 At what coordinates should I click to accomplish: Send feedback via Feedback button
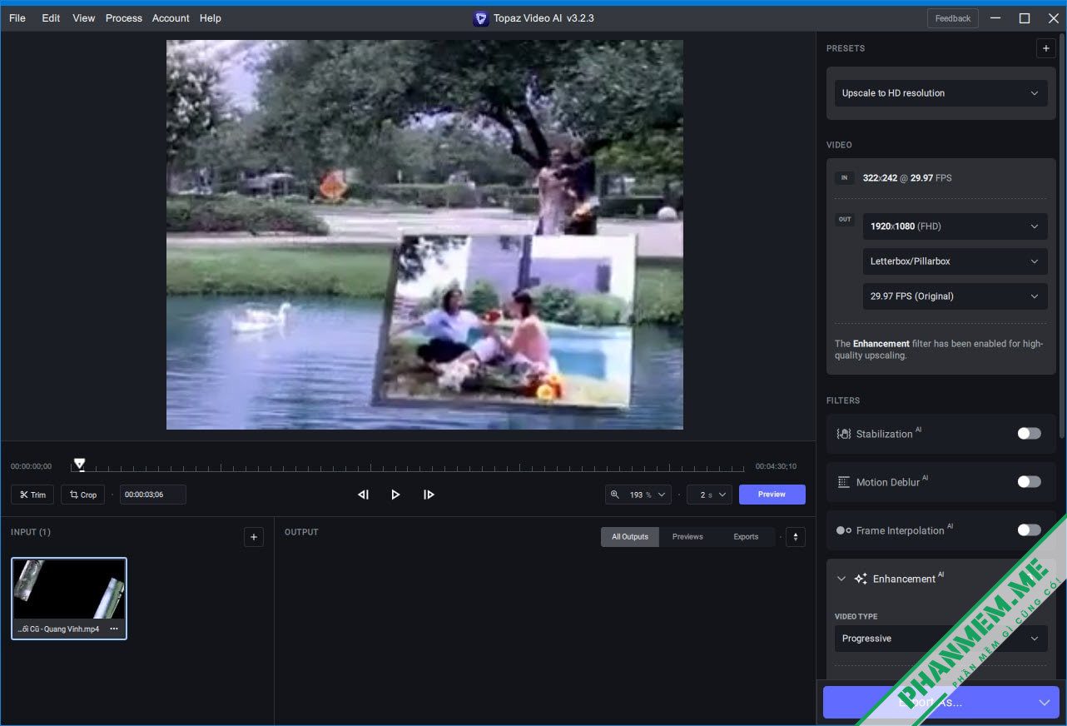[x=953, y=18]
